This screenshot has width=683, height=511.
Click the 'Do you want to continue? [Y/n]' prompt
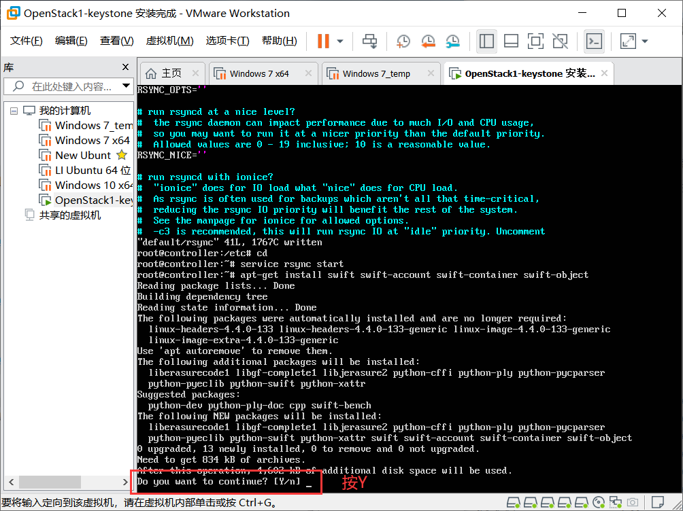[218, 481]
